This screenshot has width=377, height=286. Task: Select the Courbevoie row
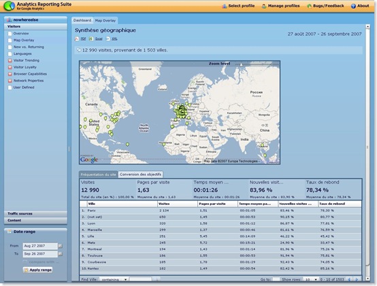220,262
